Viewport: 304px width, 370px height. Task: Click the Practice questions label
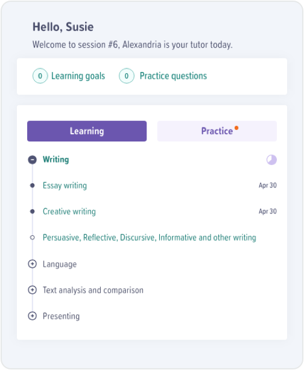click(173, 76)
